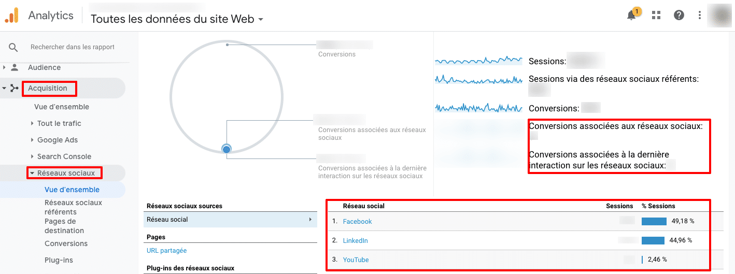Open the Plug-ins sidebar item

59,260
